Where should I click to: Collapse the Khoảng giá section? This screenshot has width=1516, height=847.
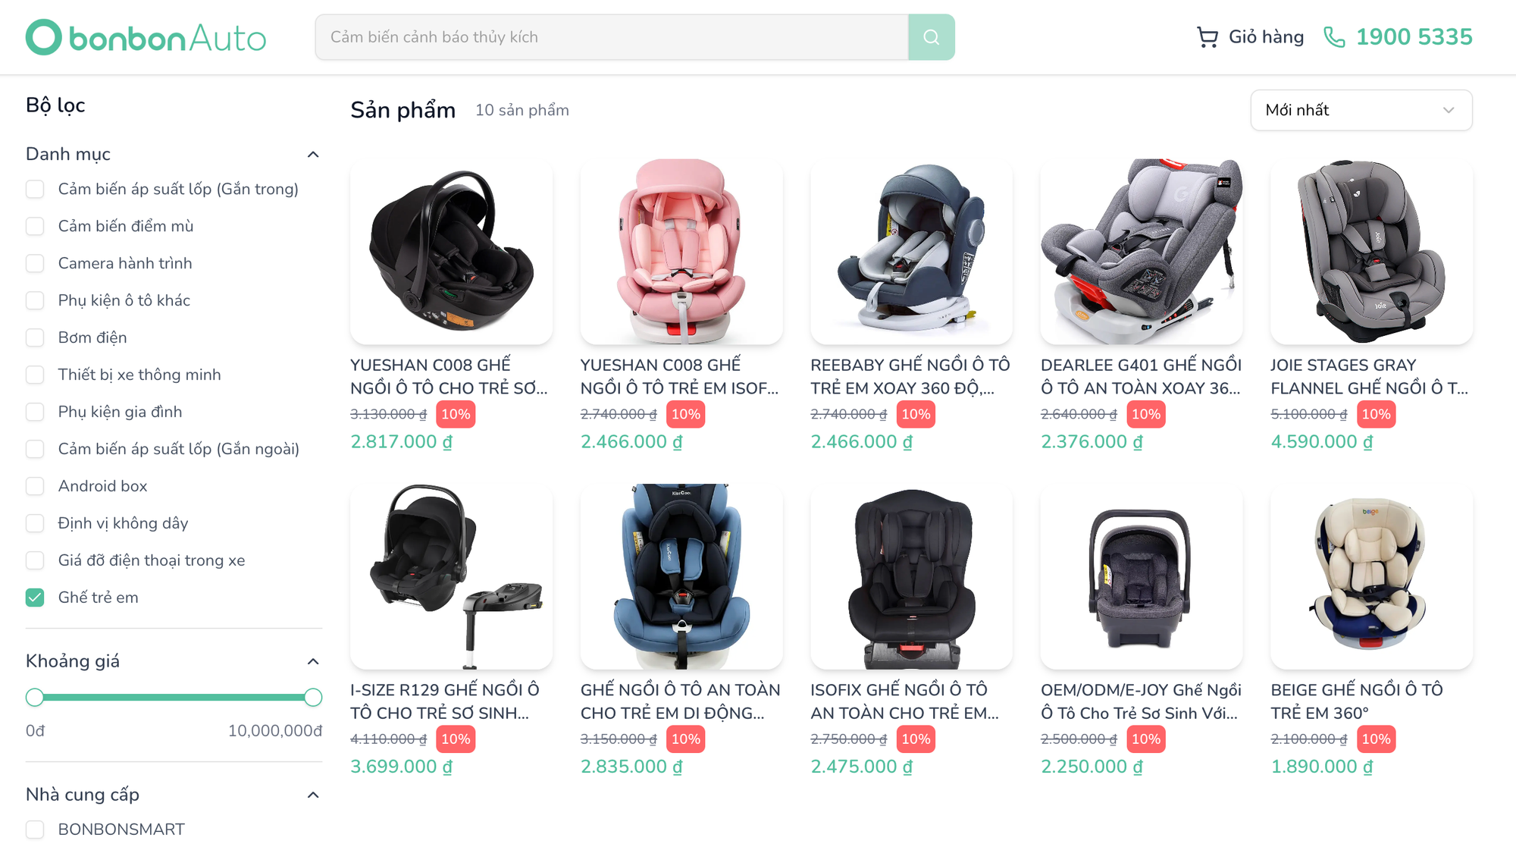313,661
